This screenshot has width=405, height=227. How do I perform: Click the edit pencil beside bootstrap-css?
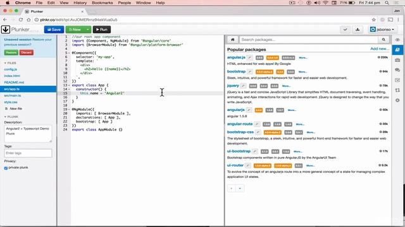tap(258, 132)
